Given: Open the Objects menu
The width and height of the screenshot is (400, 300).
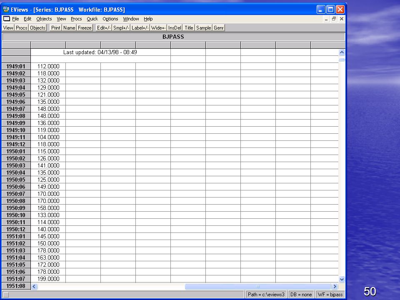Looking at the screenshot, I should 44,19.
